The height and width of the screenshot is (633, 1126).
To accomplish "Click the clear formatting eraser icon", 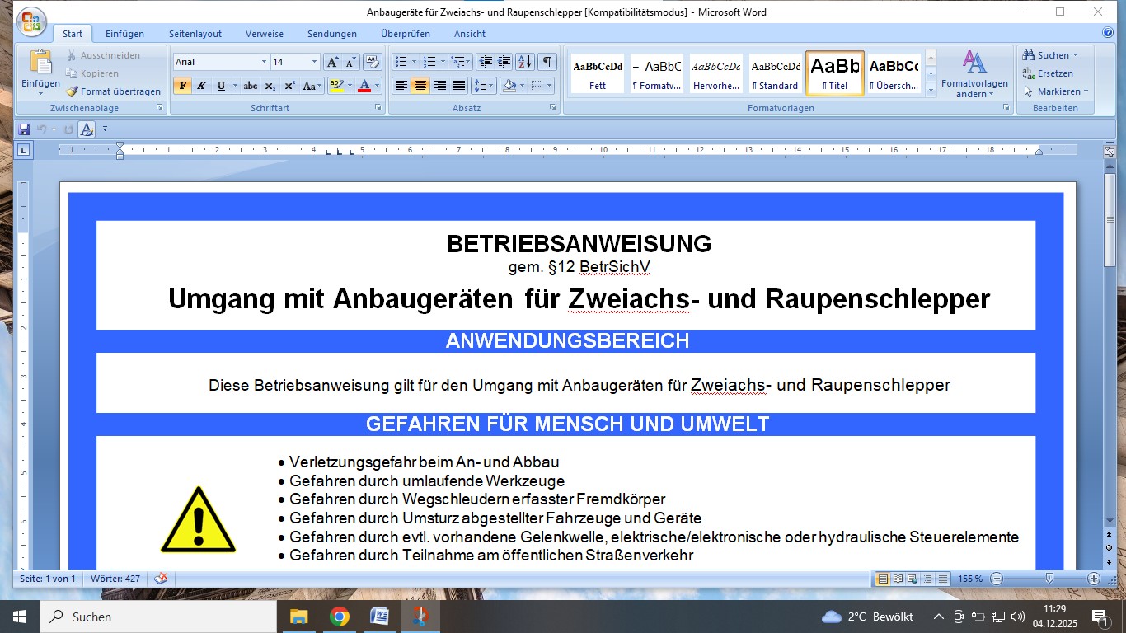I will tap(372, 62).
